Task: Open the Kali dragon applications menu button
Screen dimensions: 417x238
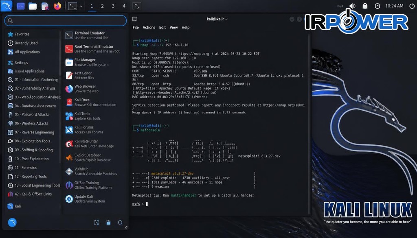Action: (x=6, y=6)
